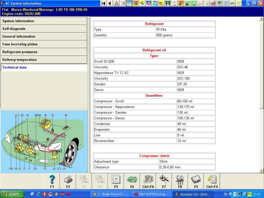Open System information section

point(44,21)
